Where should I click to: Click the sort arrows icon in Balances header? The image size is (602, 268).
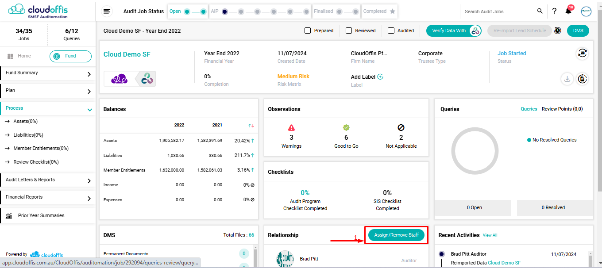coord(251,125)
